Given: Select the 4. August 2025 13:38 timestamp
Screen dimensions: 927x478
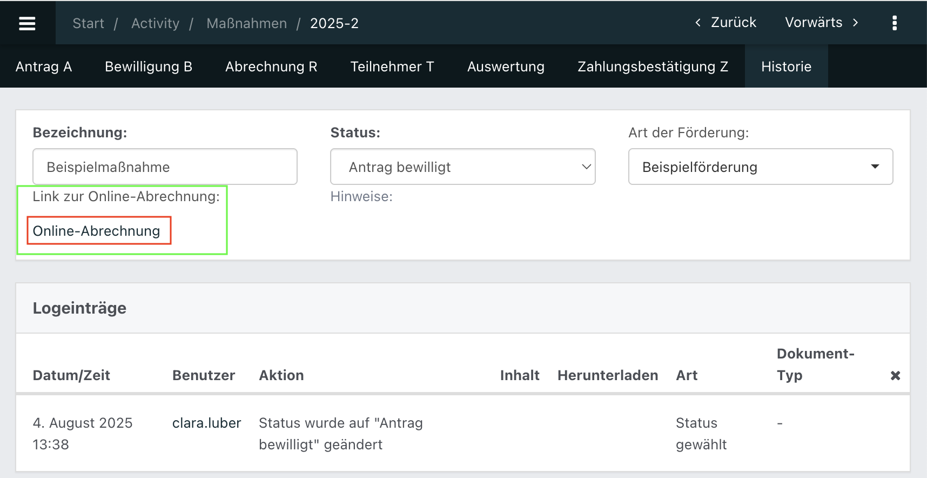Looking at the screenshot, I should pos(82,434).
